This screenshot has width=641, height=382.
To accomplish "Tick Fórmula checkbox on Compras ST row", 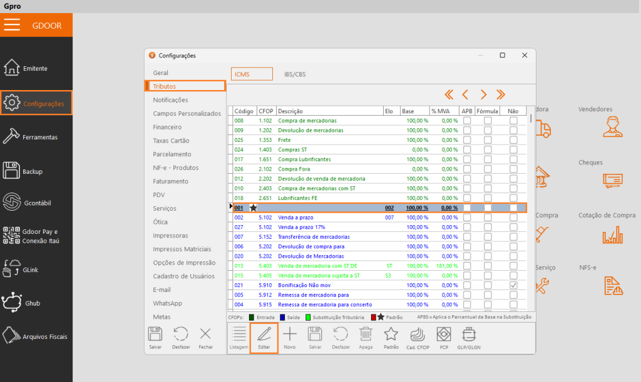I will 488,150.
